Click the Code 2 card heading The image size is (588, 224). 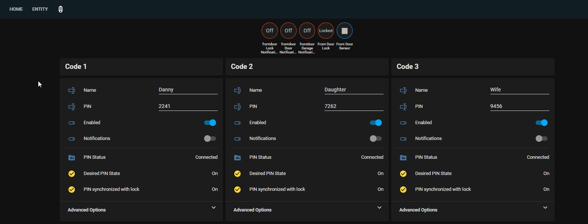point(242,67)
